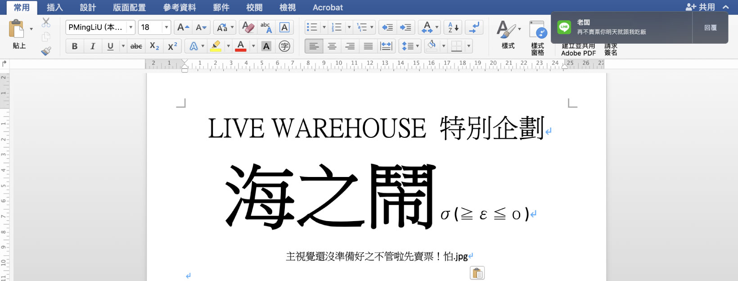
Task: Click create and share Adobe PDF
Action: 578,50
